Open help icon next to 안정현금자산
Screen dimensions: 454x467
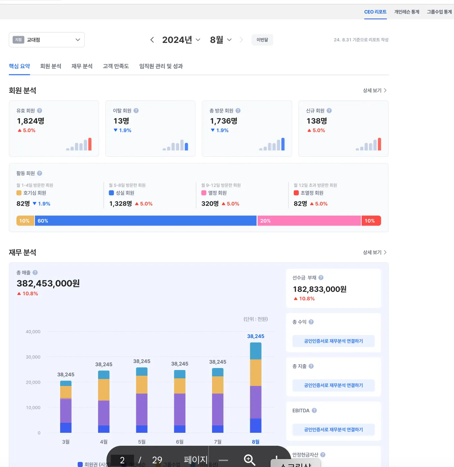[x=323, y=455]
